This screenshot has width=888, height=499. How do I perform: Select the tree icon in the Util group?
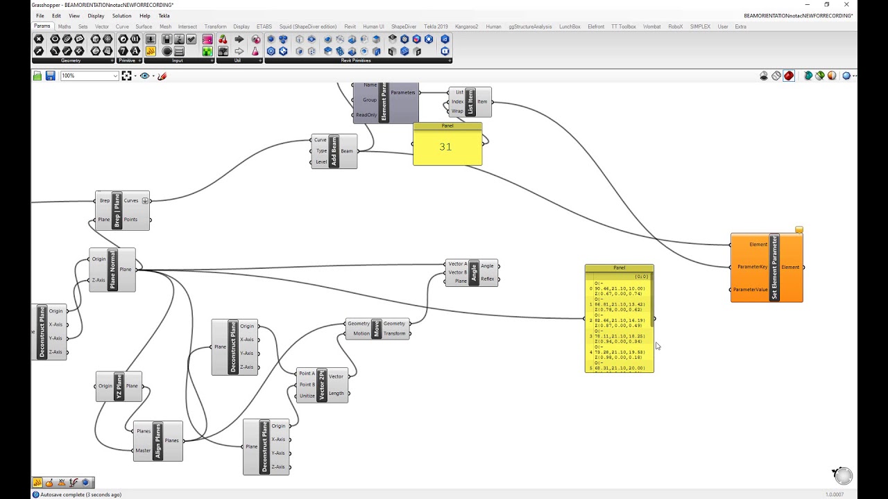coord(223,51)
